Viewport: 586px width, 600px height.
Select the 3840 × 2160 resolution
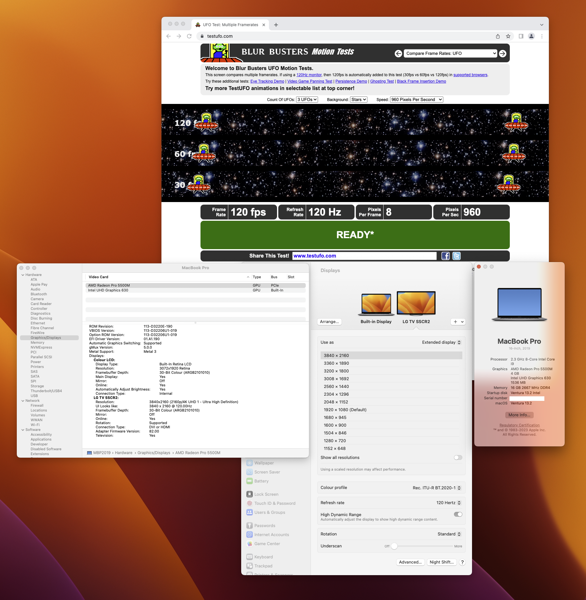391,356
